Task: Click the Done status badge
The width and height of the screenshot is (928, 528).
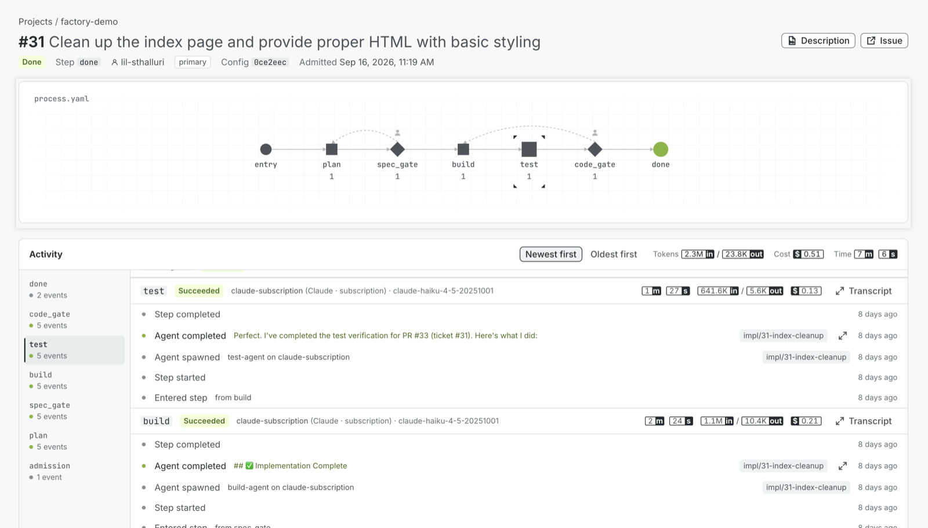Action: tap(32, 62)
